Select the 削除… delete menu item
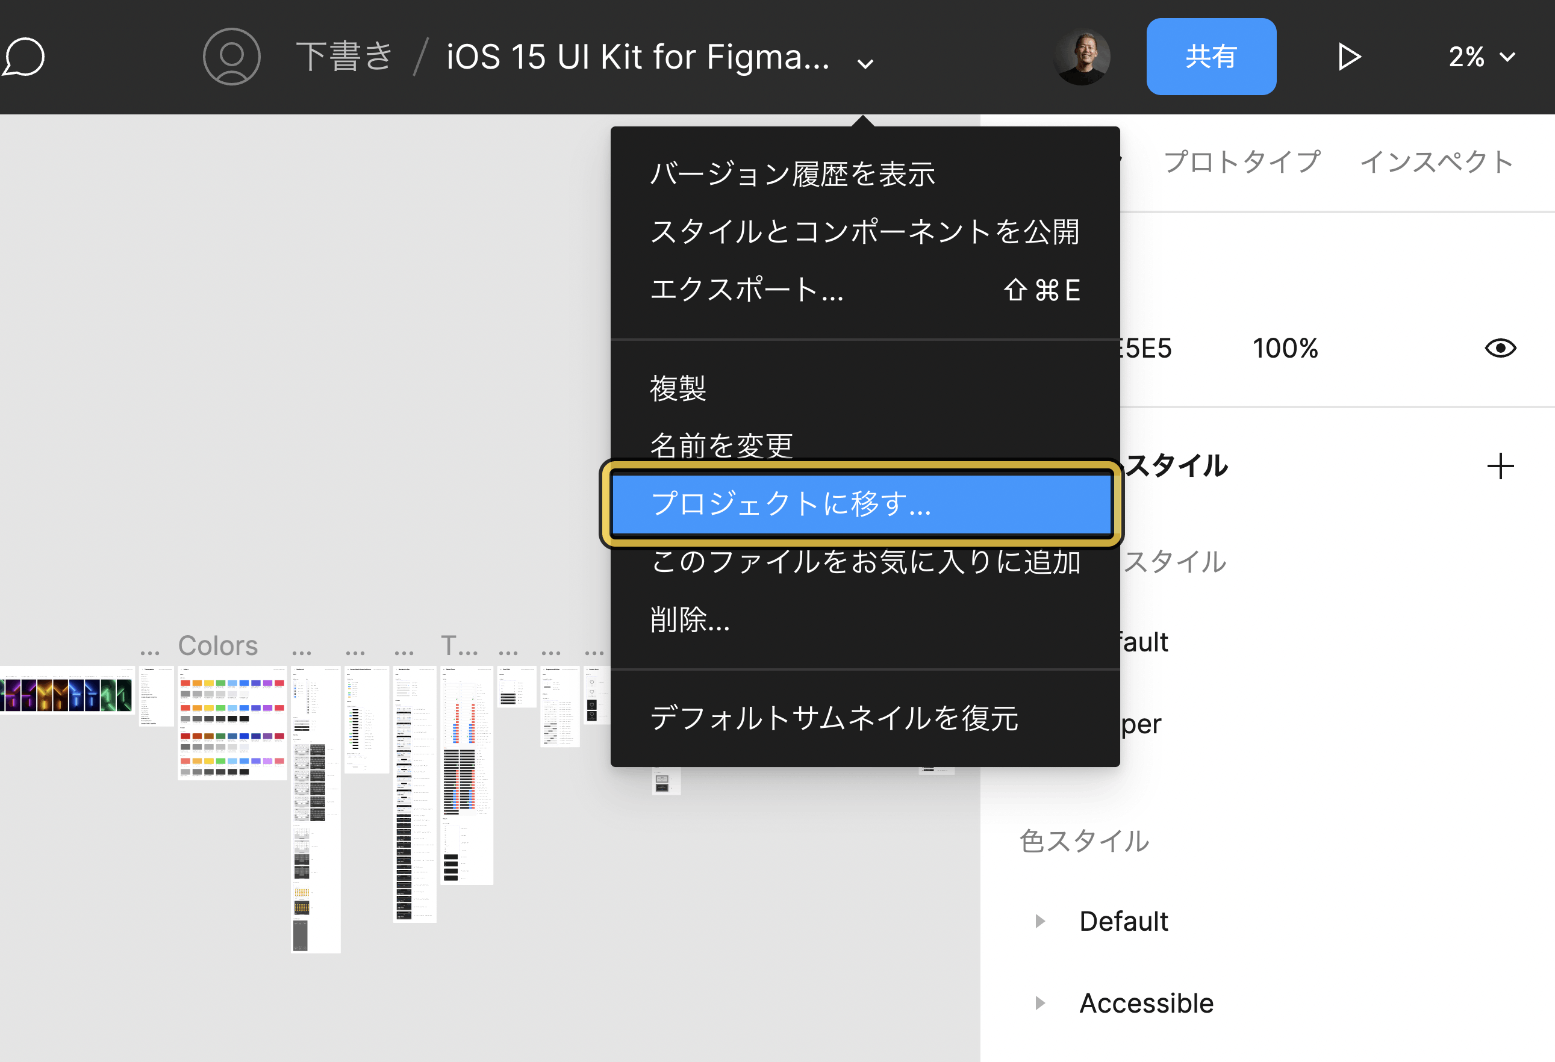The width and height of the screenshot is (1555, 1062). click(865, 620)
